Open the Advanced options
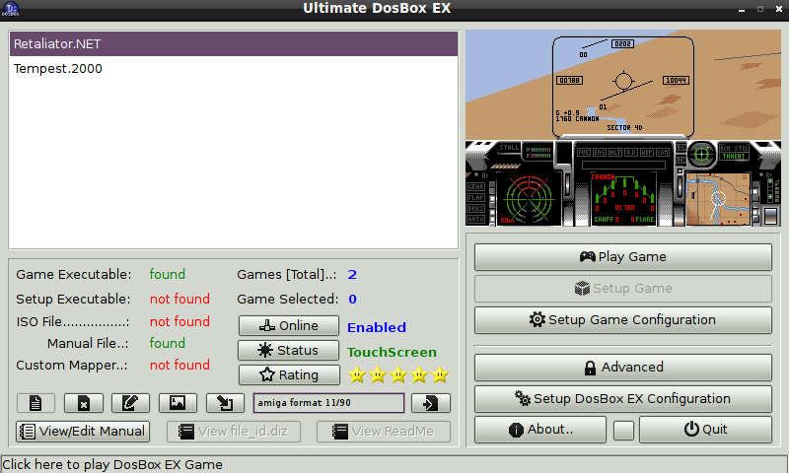The image size is (789, 473). [x=622, y=367]
